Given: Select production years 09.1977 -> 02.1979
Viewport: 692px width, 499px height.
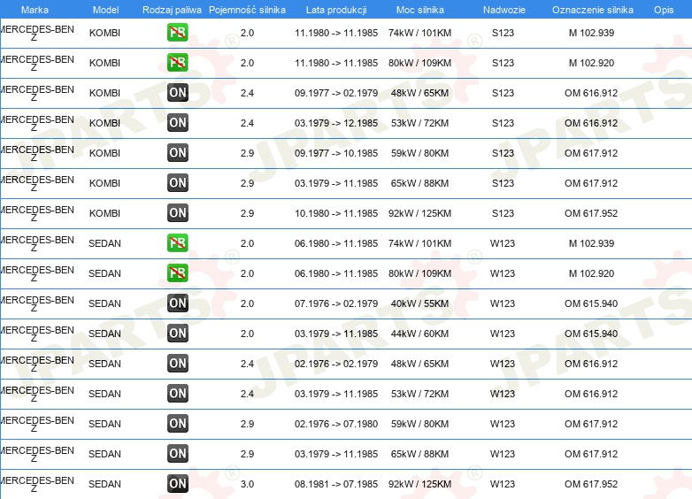Looking at the screenshot, I should tap(336, 93).
